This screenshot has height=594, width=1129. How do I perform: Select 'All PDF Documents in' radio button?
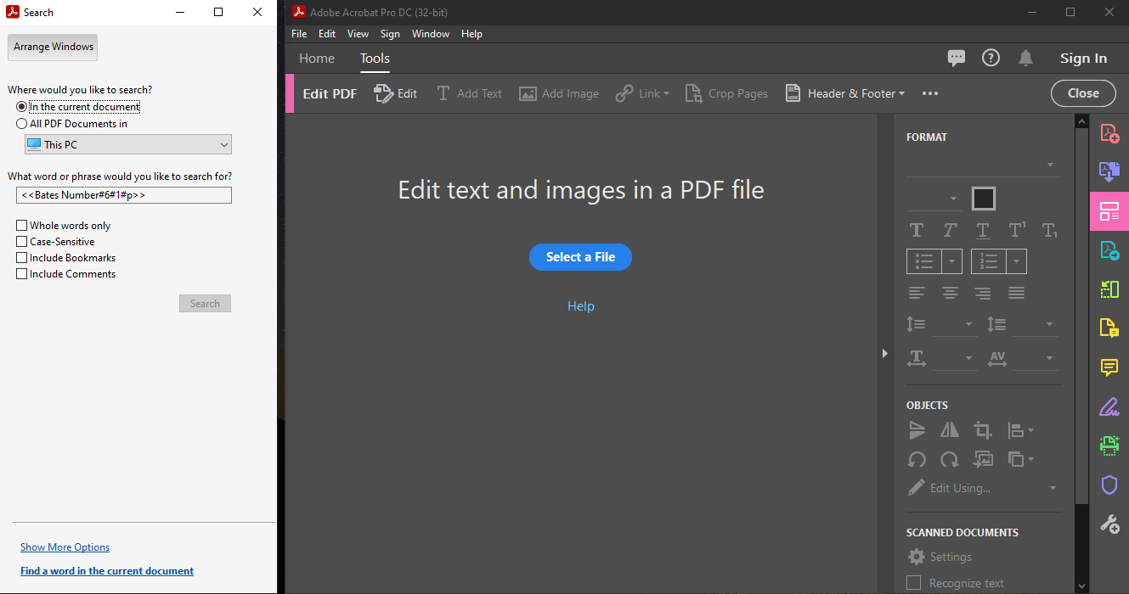[x=22, y=124]
